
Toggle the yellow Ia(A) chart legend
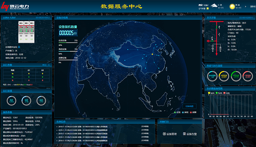[x=211, y=93]
